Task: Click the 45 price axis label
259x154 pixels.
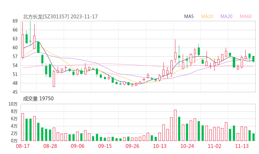Action: click(15, 92)
